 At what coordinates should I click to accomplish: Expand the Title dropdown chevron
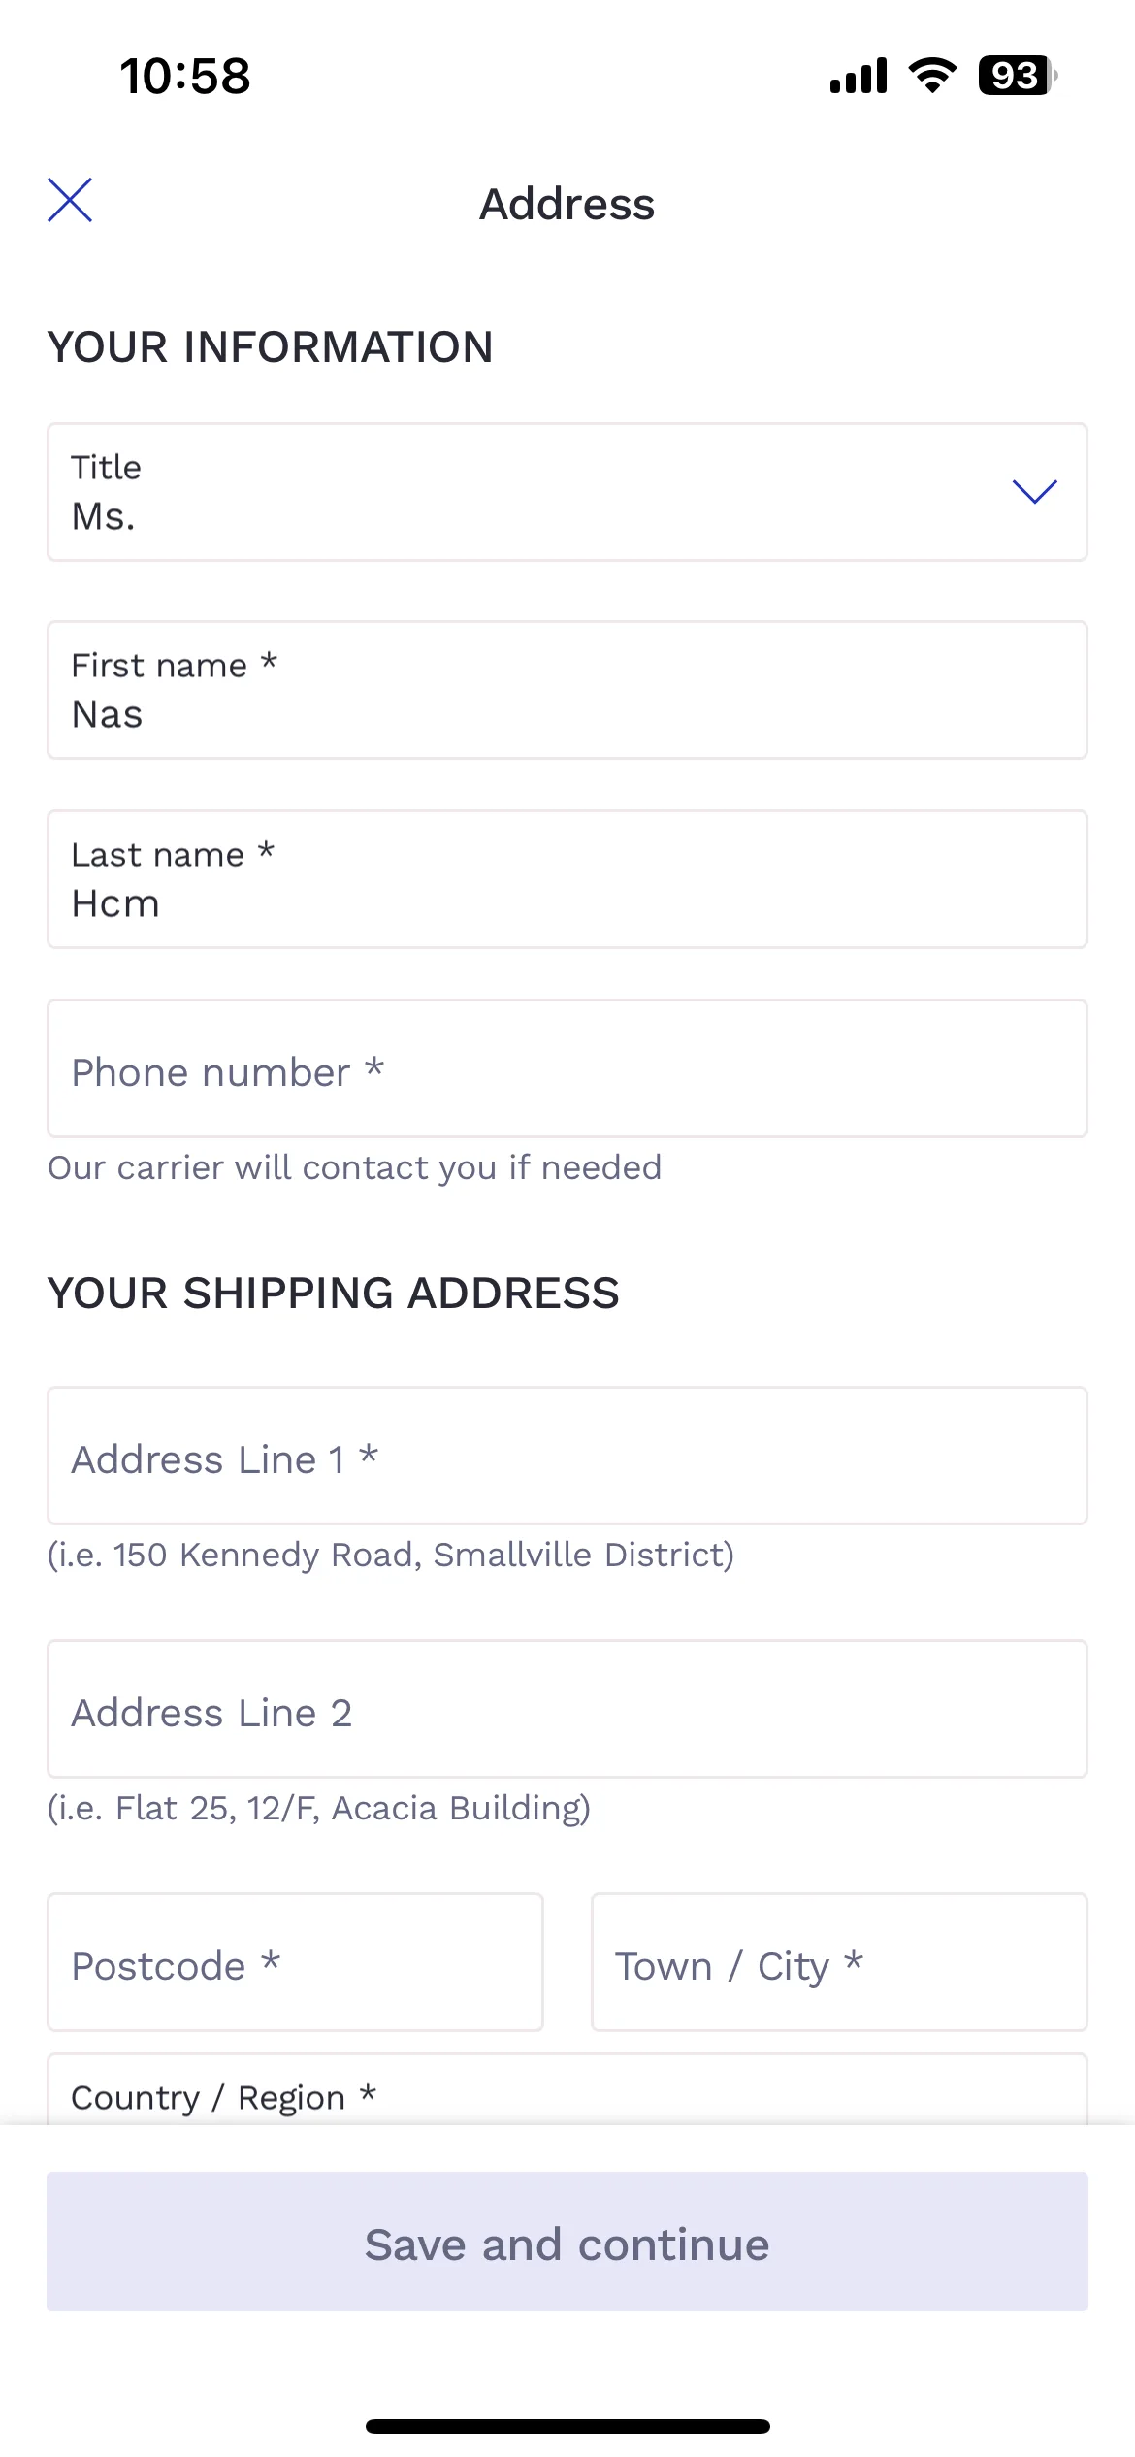tap(1034, 491)
